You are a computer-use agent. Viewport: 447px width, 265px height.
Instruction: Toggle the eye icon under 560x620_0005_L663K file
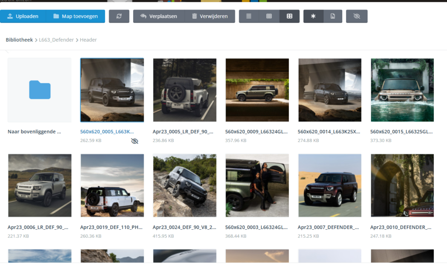pyautogui.click(x=134, y=141)
